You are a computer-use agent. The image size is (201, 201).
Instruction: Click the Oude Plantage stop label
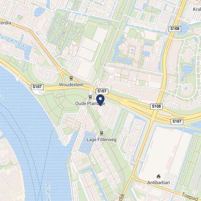point(90,103)
